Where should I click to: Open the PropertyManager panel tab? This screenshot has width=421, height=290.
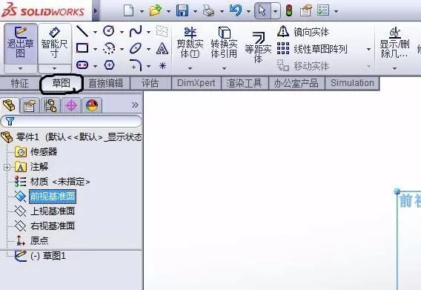pos(30,105)
